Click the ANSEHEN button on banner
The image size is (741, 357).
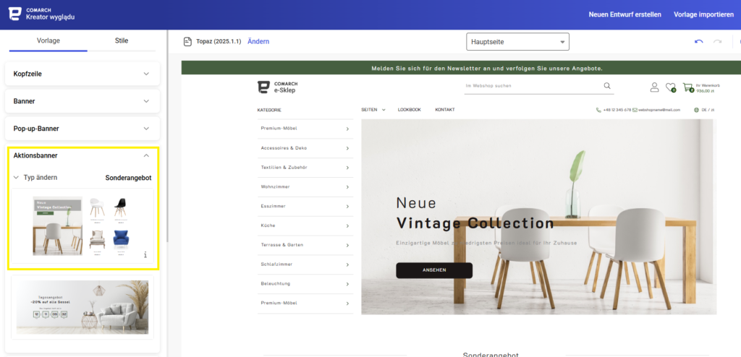point(434,270)
